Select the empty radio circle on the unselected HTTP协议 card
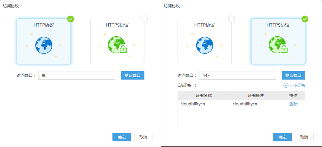The height and width of the screenshot is (147, 322). (x=231, y=19)
